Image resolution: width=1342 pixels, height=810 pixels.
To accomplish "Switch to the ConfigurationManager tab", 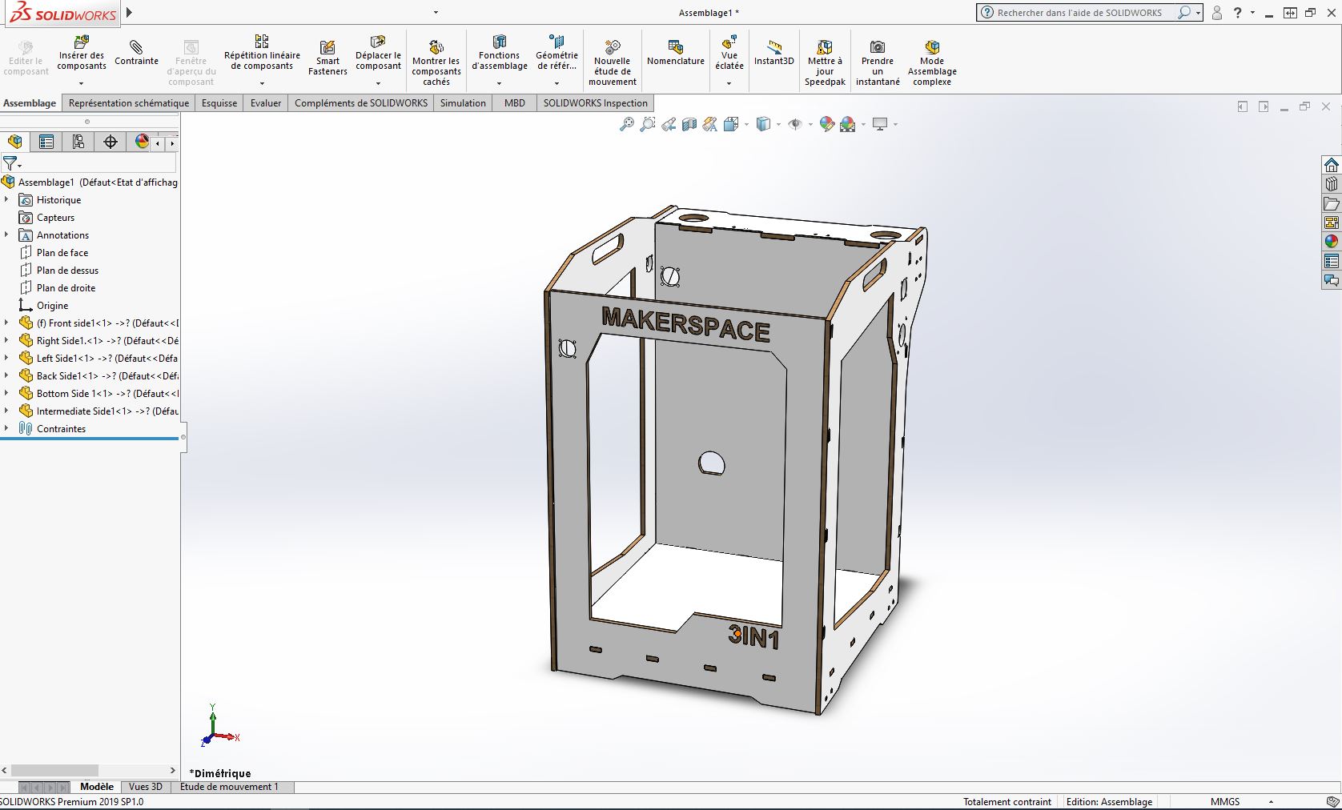I will pos(78,142).
